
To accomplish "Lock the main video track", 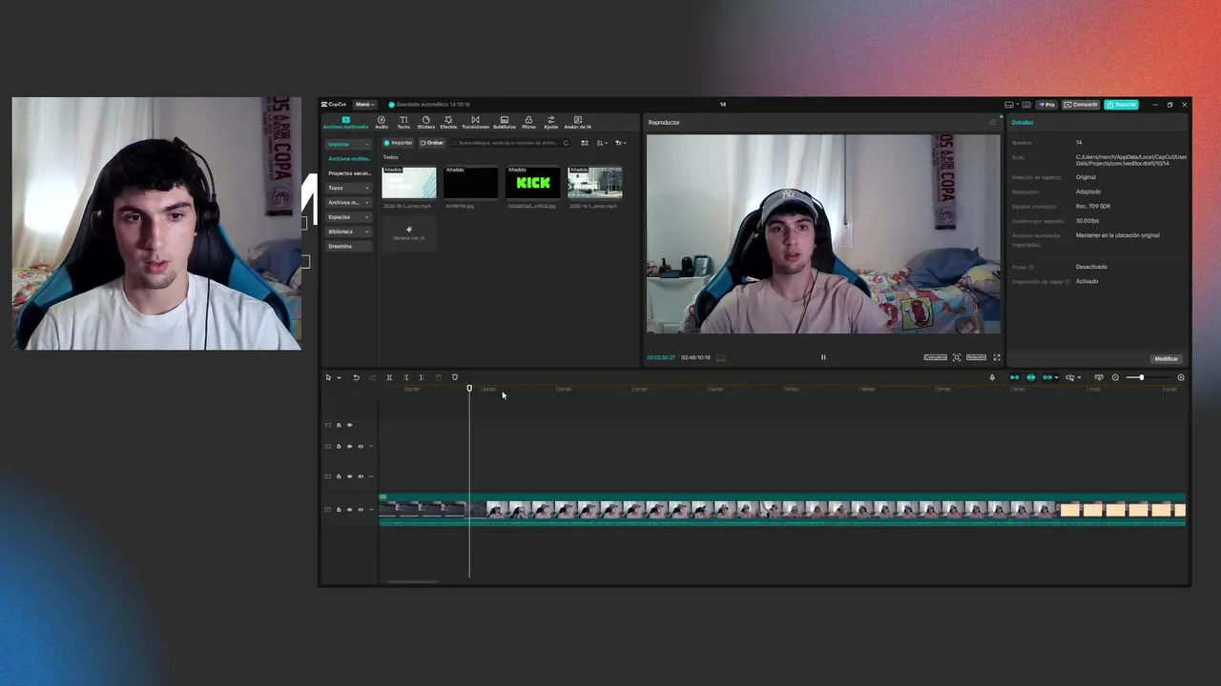I will (339, 510).
